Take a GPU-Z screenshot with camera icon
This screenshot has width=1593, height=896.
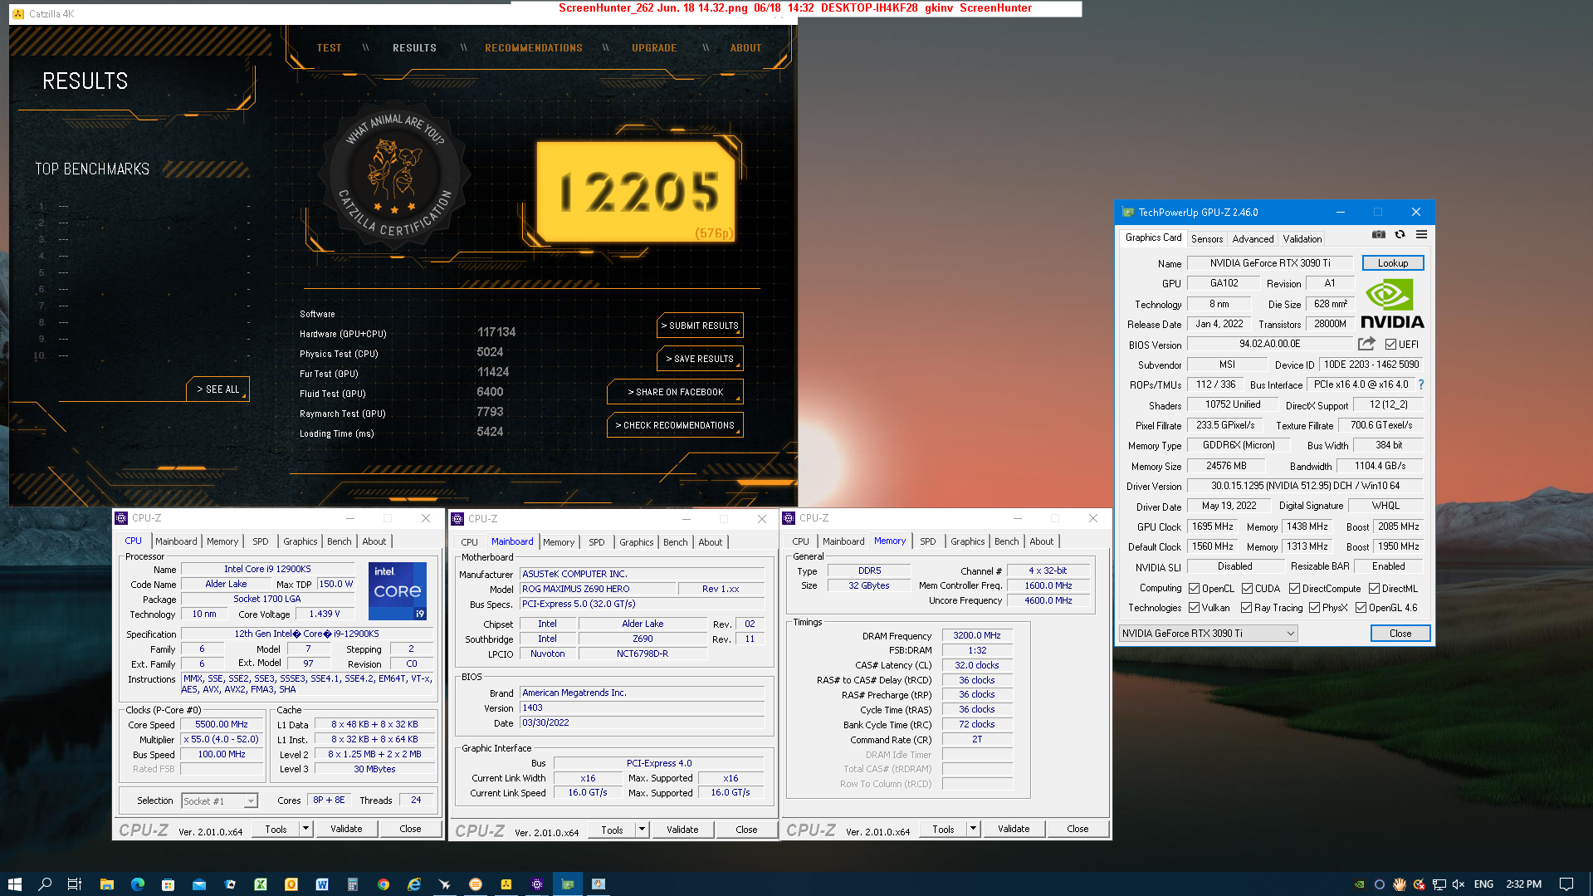[x=1379, y=235]
